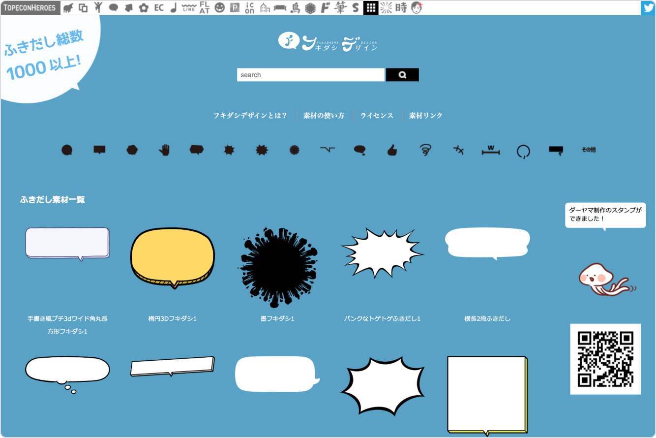Open the house building icon site
Screen dimensions: 656x438
(265, 8)
